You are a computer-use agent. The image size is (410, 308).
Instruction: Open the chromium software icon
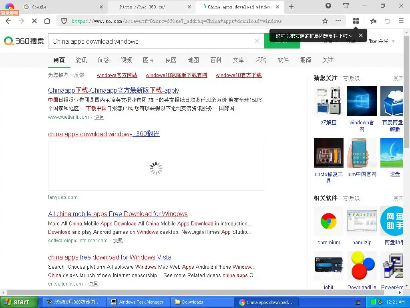pyautogui.click(x=329, y=221)
